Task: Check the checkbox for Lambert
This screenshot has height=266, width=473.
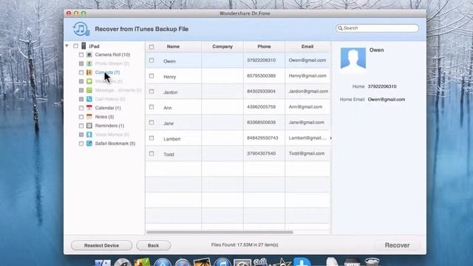Action: 152,138
